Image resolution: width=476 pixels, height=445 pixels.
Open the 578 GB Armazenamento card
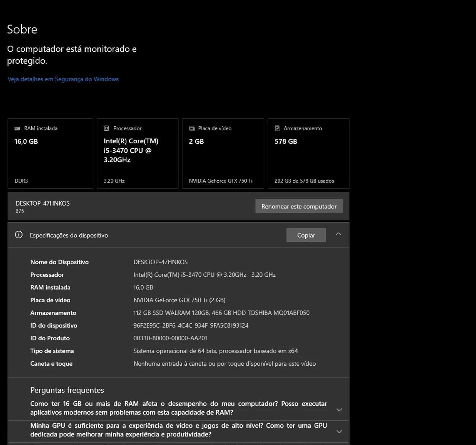point(308,153)
